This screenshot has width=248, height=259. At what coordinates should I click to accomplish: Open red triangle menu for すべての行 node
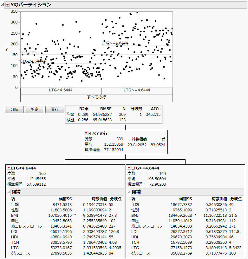pyautogui.click(x=86, y=134)
